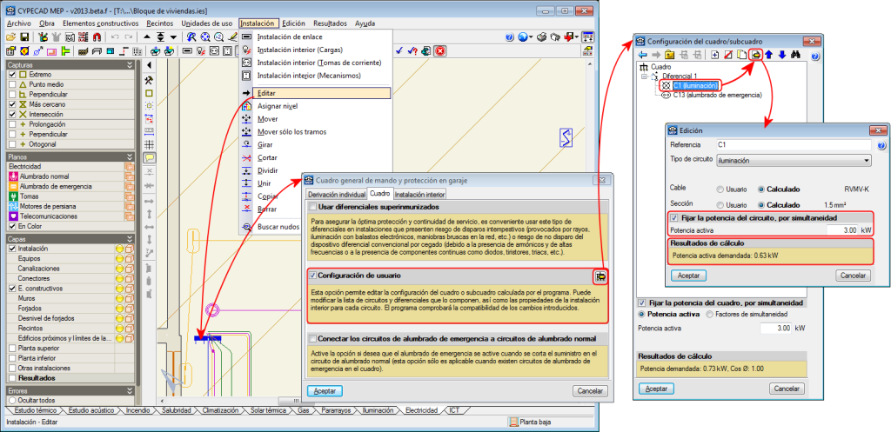The image size is (891, 432).
Task: Click Aceptar in Configuración del cuadro dialog
Action: click(656, 389)
